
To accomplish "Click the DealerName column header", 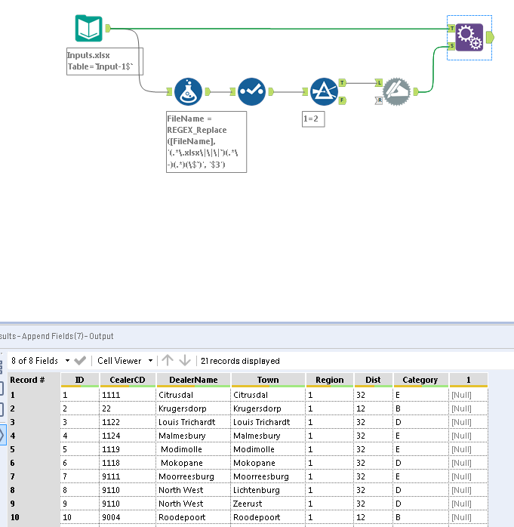I will 193,380.
